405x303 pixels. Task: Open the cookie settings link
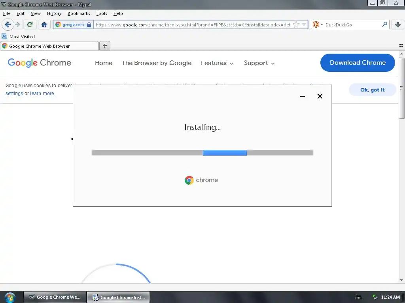pyautogui.click(x=14, y=93)
